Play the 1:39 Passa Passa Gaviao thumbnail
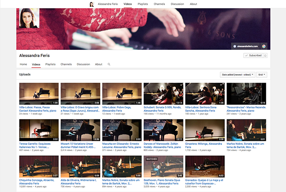This screenshot has height=192, width=286. pos(39,94)
